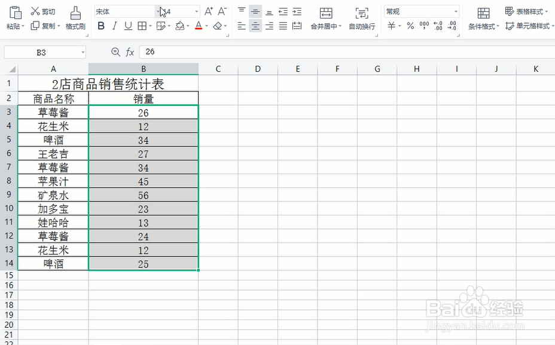Apply thousands separator format

424,26
